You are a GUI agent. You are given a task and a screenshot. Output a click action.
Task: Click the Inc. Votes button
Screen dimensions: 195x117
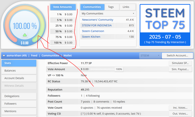tap(180, 108)
